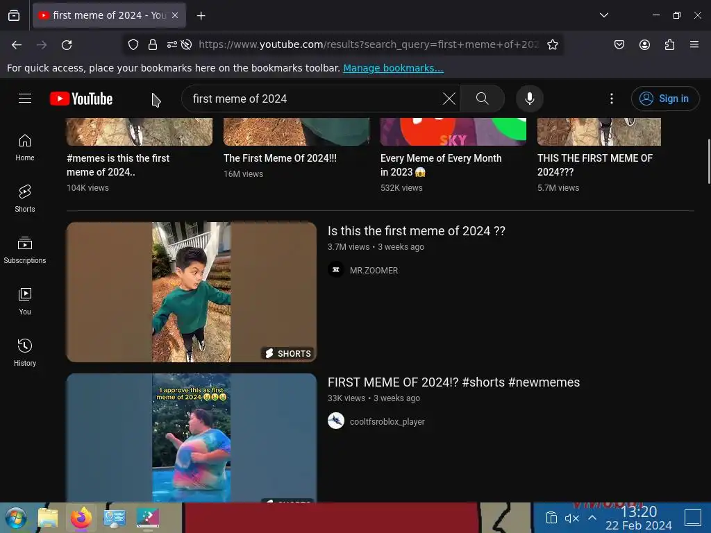Viewport: 711px width, 533px height.
Task: Open video title 'Is this the first meme of 2024 ??'
Action: coord(417,230)
